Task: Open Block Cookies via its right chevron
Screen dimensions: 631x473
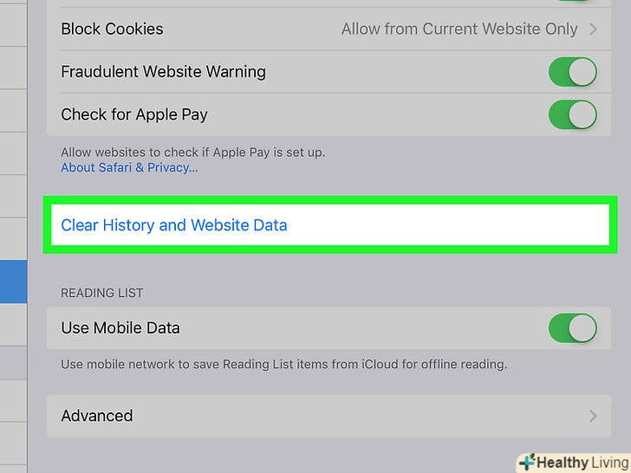Action: coord(594,29)
